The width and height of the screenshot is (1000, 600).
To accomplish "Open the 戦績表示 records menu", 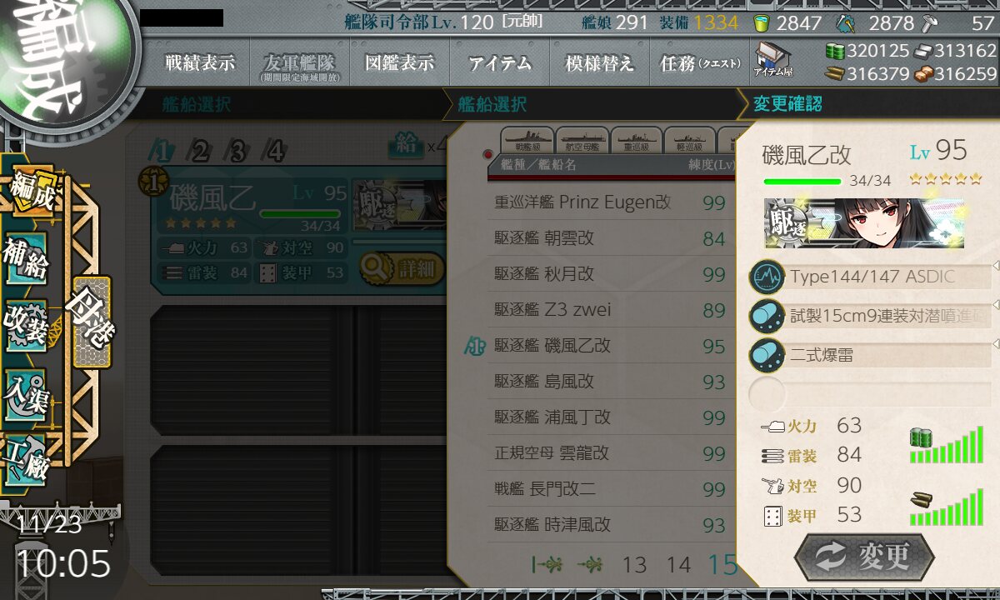I will point(199,63).
